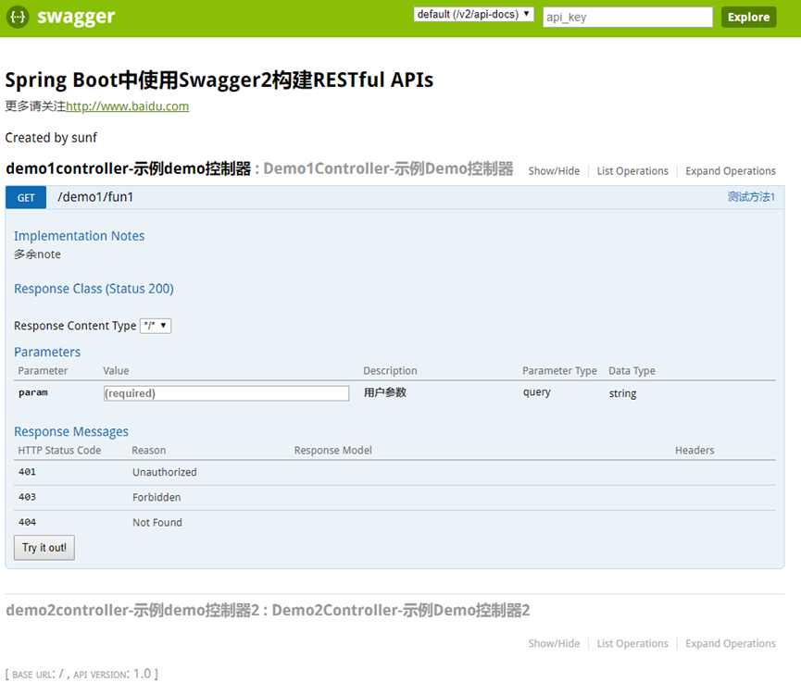Toggle the demo1controller section heading
The width and height of the screenshot is (801, 695).
(x=128, y=168)
